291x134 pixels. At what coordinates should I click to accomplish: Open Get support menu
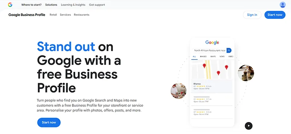(x=97, y=5)
